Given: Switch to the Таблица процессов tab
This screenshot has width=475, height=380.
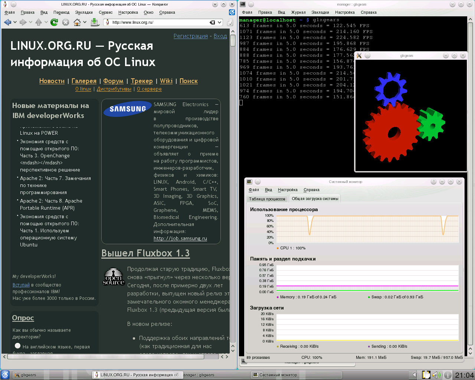Looking at the screenshot, I should pos(267,199).
